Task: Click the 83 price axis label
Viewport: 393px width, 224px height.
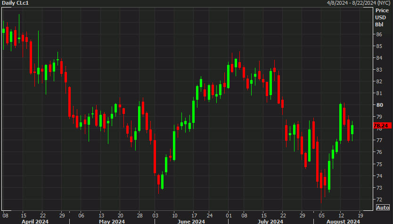Action: coord(379,70)
